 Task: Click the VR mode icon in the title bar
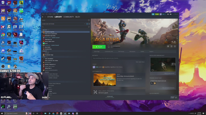(168, 14)
